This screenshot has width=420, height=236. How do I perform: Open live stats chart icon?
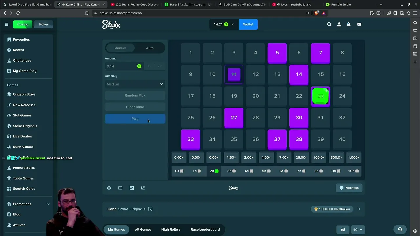click(x=132, y=188)
